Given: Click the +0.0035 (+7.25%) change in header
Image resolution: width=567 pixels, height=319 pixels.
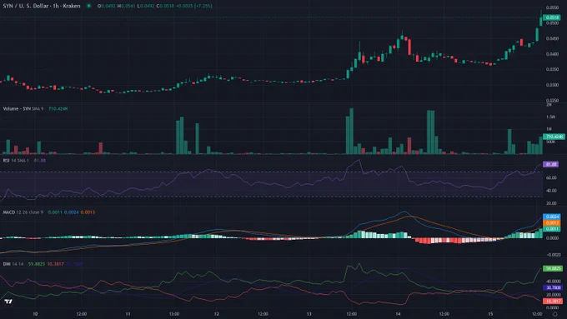Looking at the screenshot, I should [193, 6].
